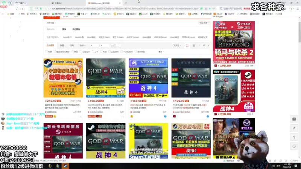The width and height of the screenshot is (301, 169).
Task: Click the browser undo-close arrow icon
Action: coord(290,9)
